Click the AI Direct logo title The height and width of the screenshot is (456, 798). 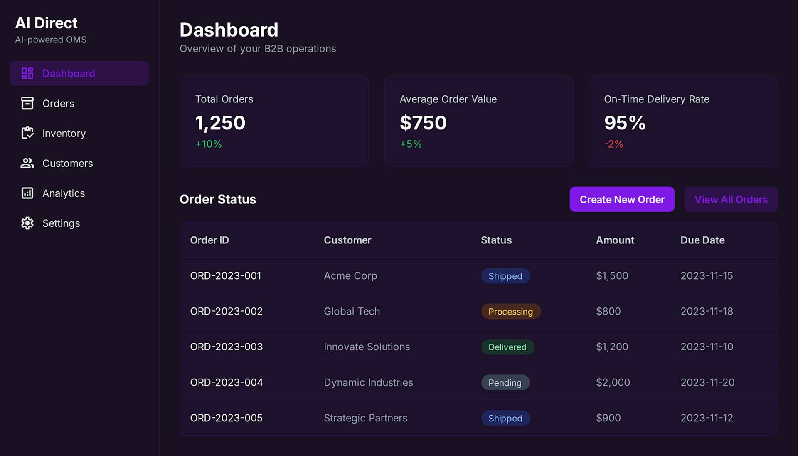[x=46, y=23]
